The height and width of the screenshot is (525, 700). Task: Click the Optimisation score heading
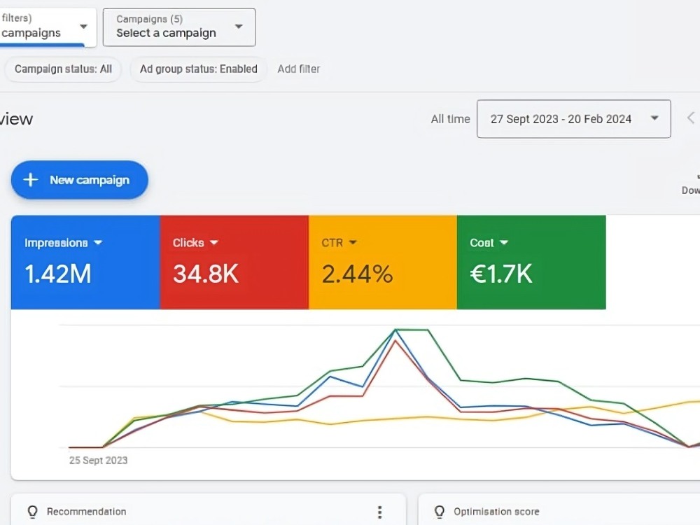[x=496, y=512]
